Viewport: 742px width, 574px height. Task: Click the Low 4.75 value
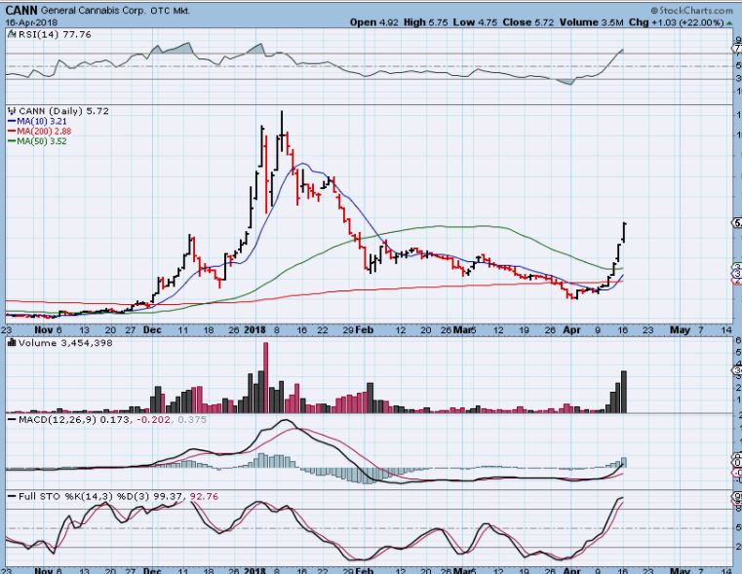475,22
